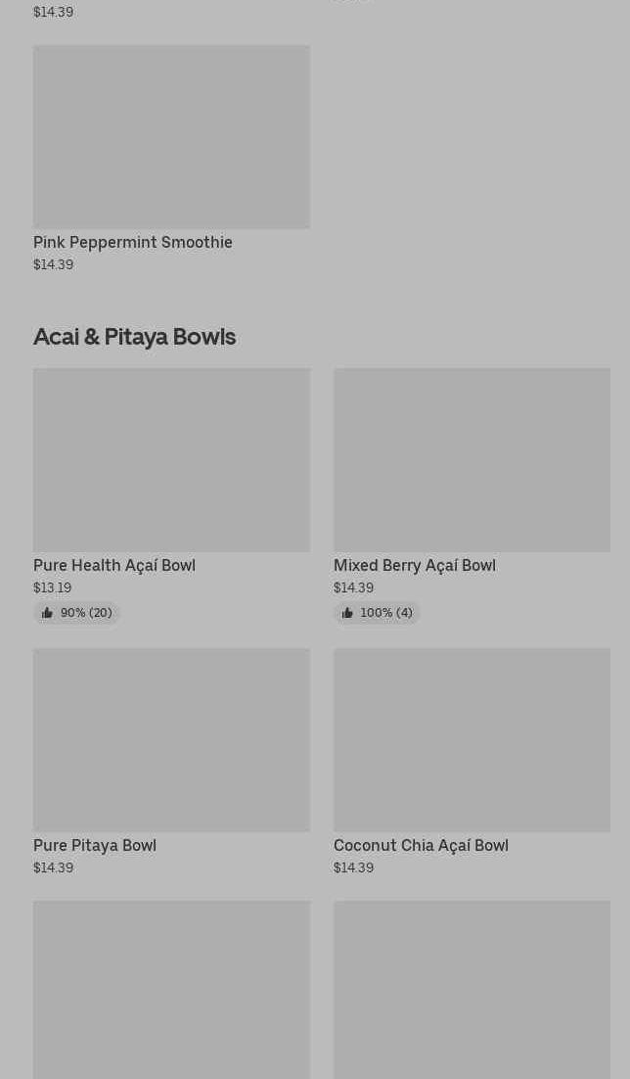Select the Pink Peppermint Smoothie title
Image resolution: width=630 pixels, height=1079 pixels.
133,242
